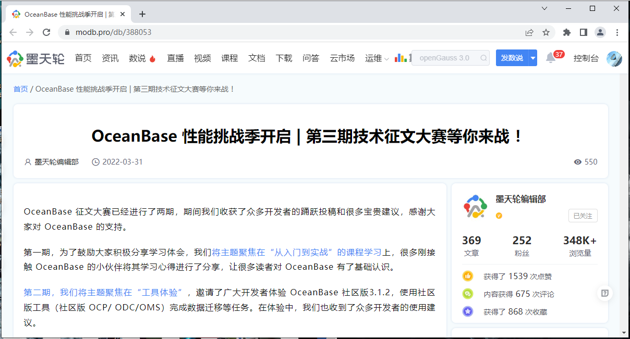
Task: Open the 第二期，我们将主题聚焦在“工具体验” link
Action: [105, 292]
